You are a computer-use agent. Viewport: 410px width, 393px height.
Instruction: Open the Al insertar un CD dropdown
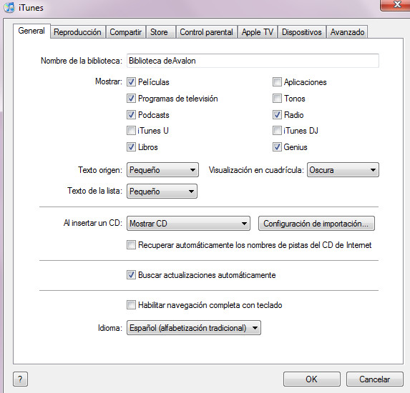tap(188, 224)
